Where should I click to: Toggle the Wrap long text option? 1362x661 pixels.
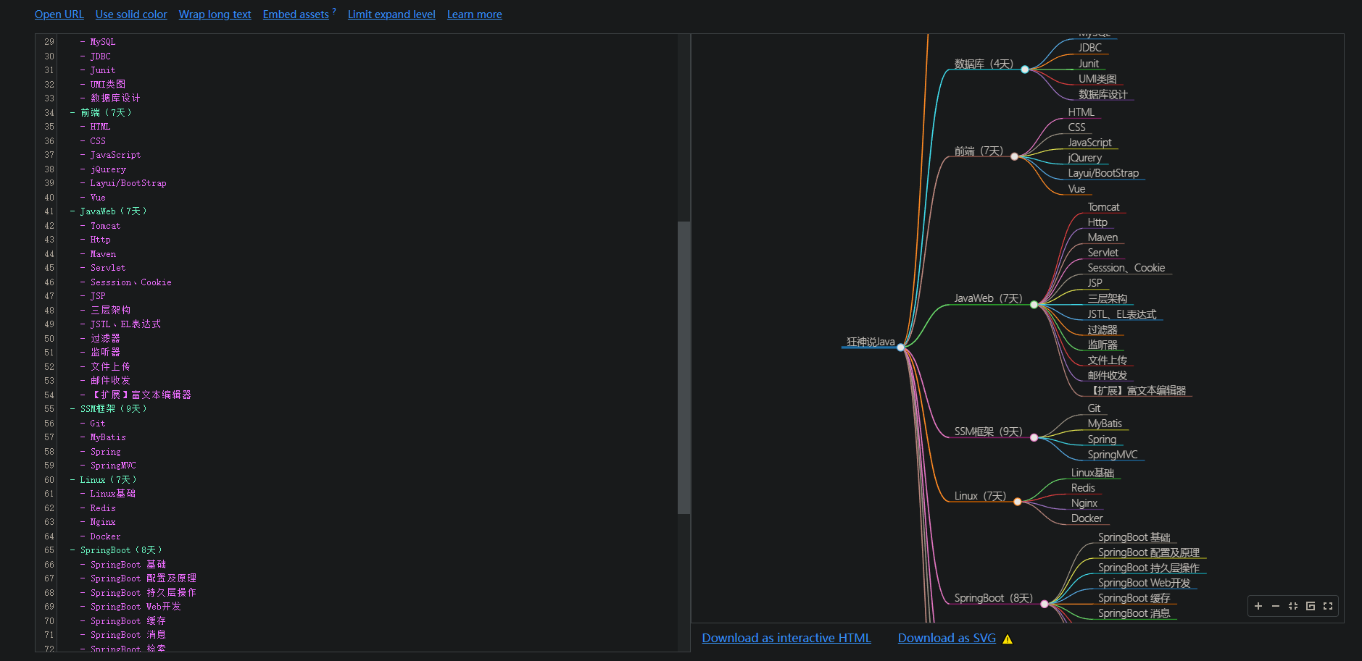[215, 14]
